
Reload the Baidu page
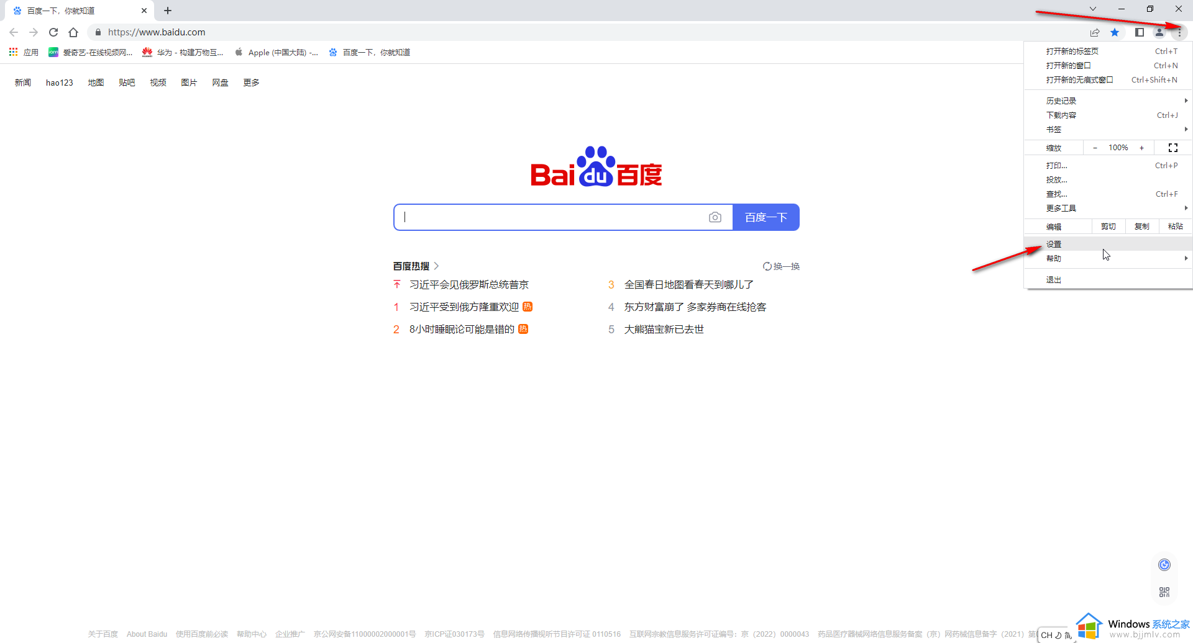point(53,32)
